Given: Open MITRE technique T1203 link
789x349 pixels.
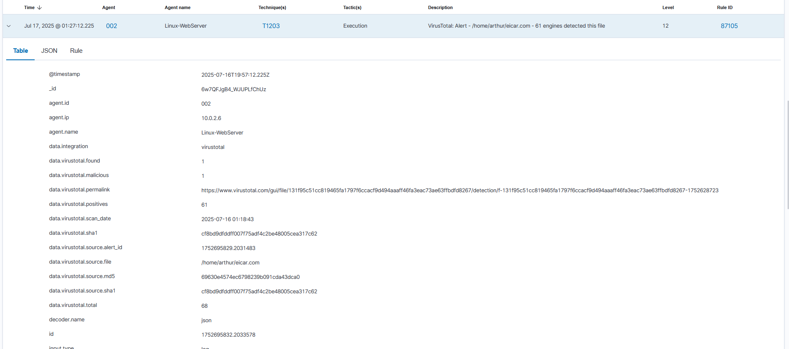Looking at the screenshot, I should point(271,26).
